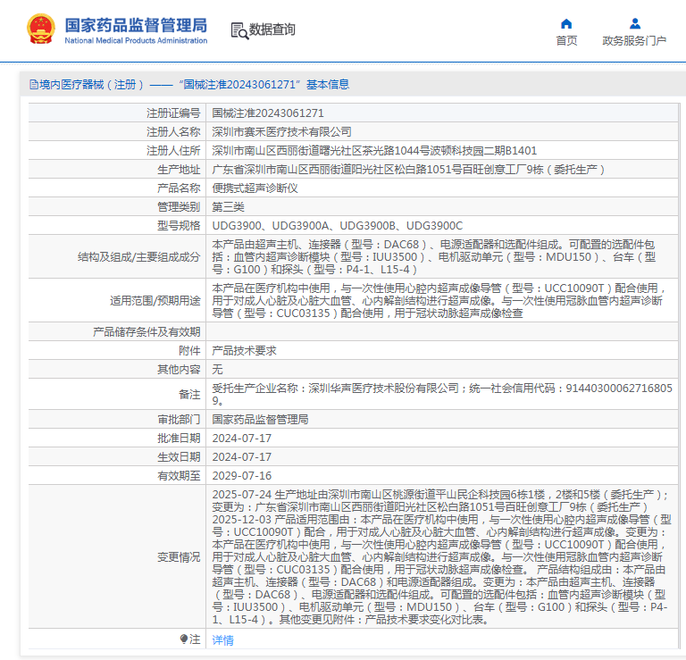Click the 生效日期 row label
Screen dimensions: 686x660
click(x=179, y=457)
